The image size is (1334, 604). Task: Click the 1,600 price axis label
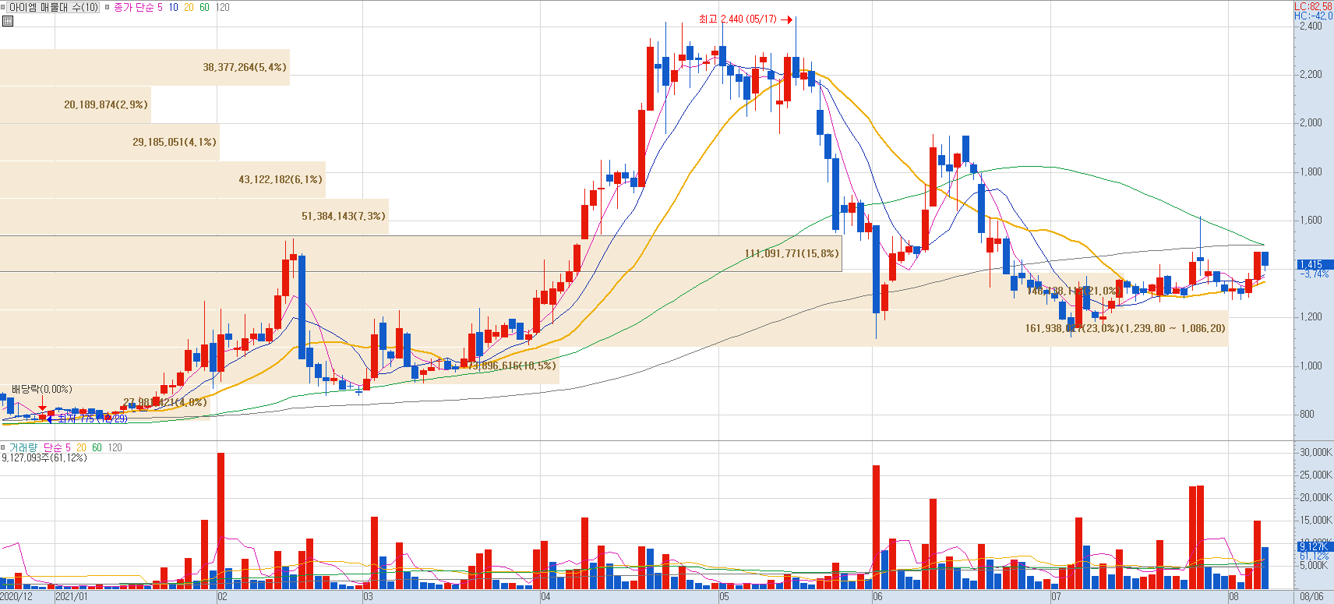pos(1311,220)
